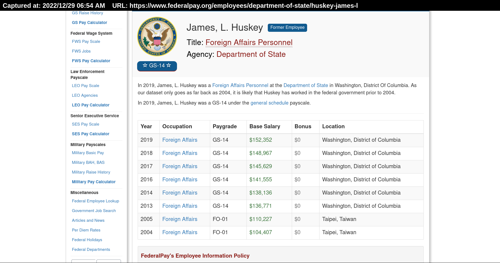Click the Department of State seal image
Image resolution: width=500 pixels, height=263 pixels.
(x=157, y=36)
